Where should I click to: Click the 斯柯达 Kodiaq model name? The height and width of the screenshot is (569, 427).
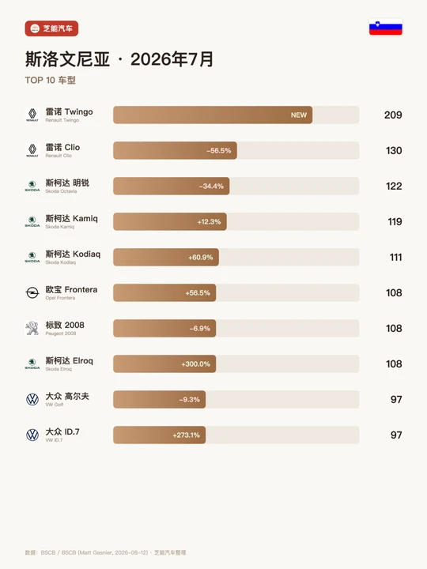click(73, 254)
